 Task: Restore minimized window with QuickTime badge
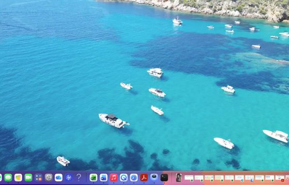[239, 178]
